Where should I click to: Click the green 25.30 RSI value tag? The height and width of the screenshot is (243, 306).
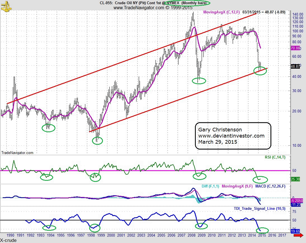(295, 179)
